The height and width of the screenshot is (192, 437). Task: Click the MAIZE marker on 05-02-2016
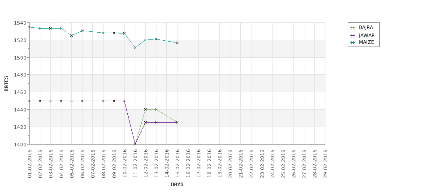pyautogui.click(x=72, y=36)
